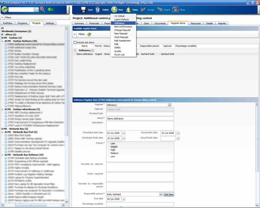Screen dimensions: 260x208
Task: Choose Deficiency in the New menu
Action: click(x=123, y=23)
